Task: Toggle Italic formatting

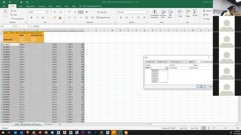Action: click(x=37, y=18)
